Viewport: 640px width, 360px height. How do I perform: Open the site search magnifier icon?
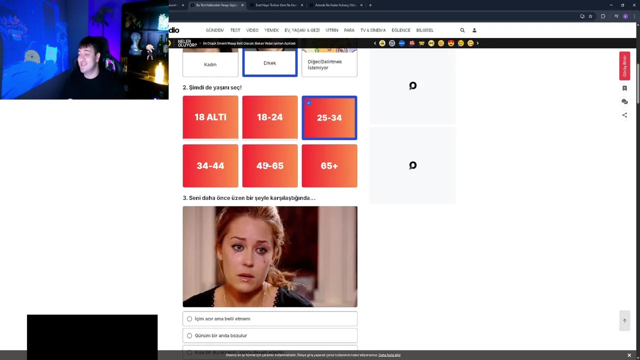tap(462, 30)
